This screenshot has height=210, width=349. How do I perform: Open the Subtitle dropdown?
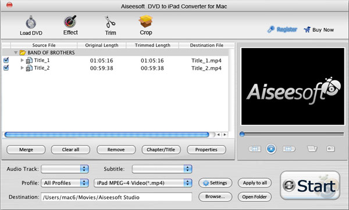click(162, 169)
